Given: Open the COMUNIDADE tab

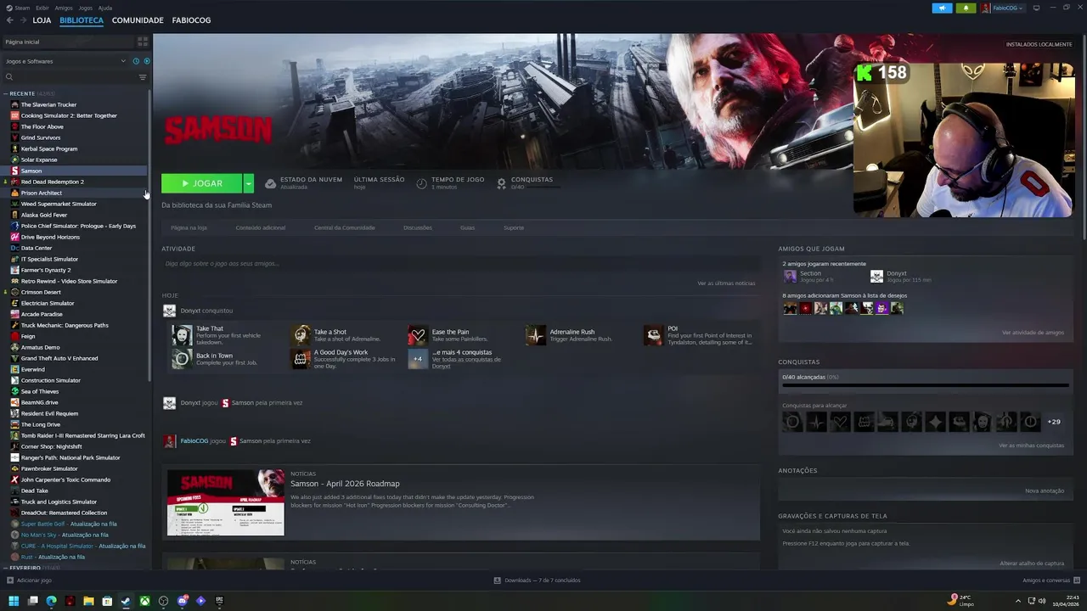Looking at the screenshot, I should coord(138,20).
